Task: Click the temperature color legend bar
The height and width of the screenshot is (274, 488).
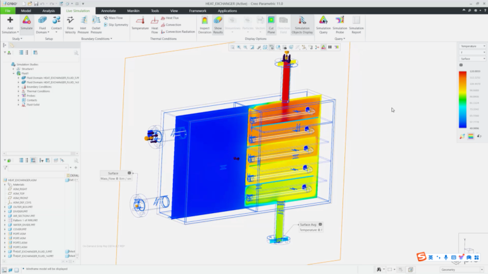Action: [x=463, y=100]
